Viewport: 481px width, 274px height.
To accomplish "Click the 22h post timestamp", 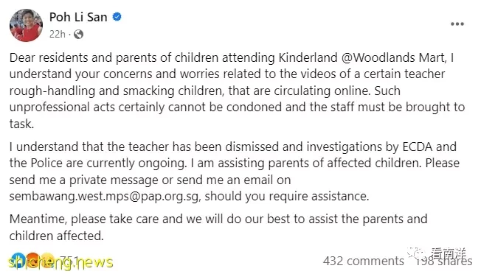I will (x=58, y=34).
